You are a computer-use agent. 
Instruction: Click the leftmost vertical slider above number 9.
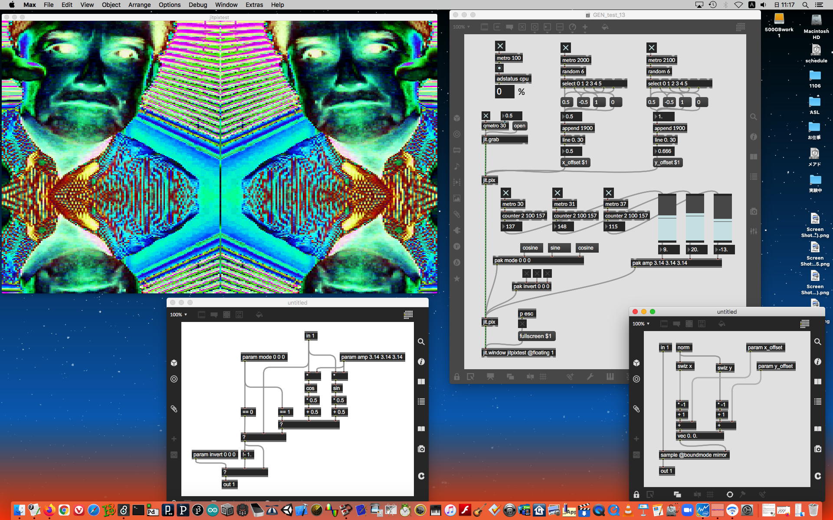(x=667, y=218)
